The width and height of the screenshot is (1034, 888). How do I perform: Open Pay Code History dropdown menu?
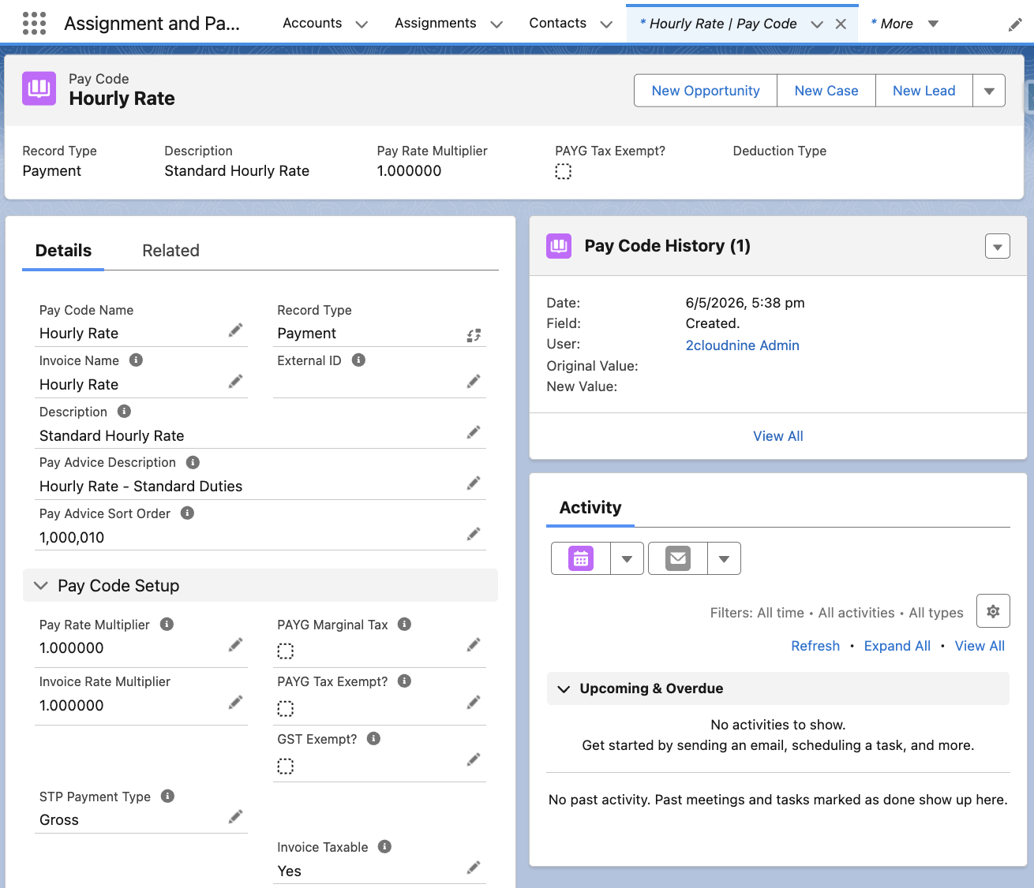click(998, 247)
